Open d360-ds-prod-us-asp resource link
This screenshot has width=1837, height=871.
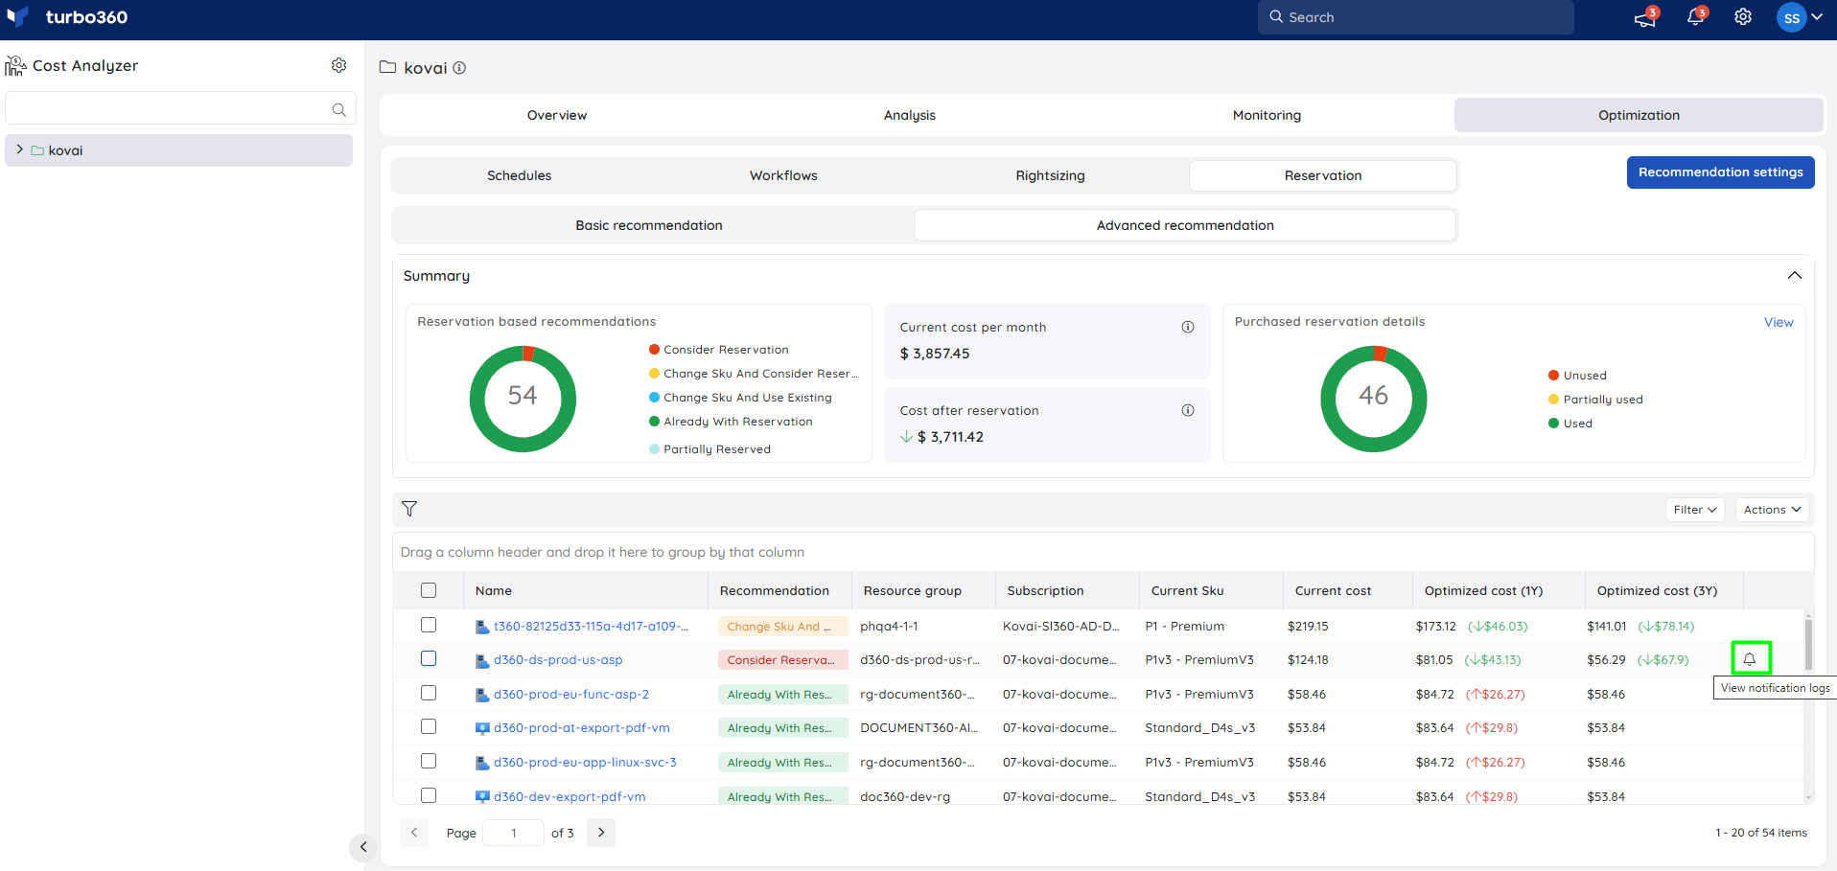558,660
